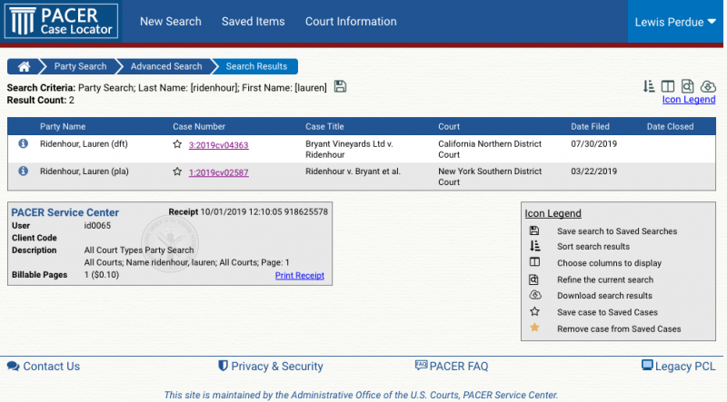The width and height of the screenshot is (727, 402).
Task: Expand the Lewis Perdue account dropdown
Action: click(675, 22)
